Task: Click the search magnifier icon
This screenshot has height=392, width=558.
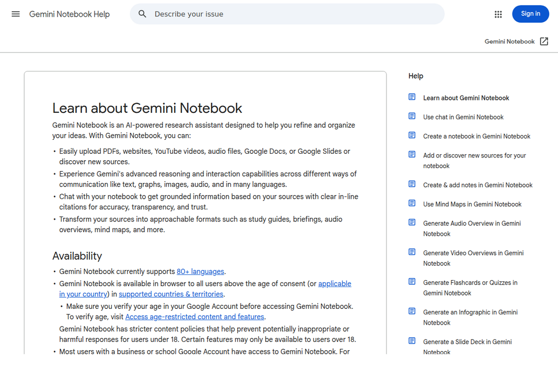Action: 143,14
